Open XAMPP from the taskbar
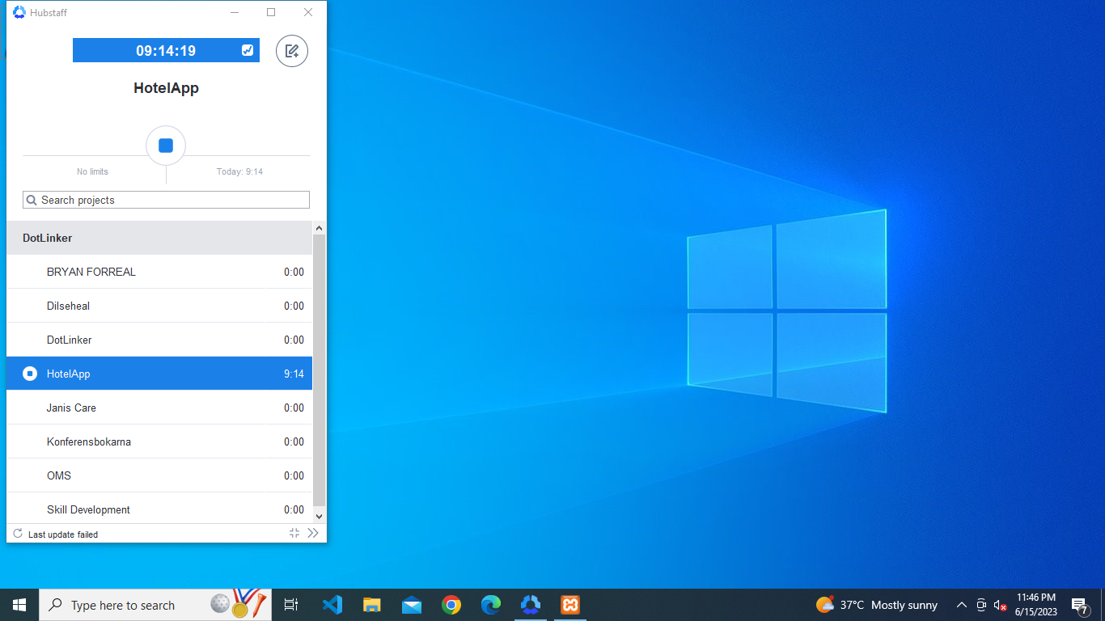Viewport: 1105px width, 621px height. (570, 605)
